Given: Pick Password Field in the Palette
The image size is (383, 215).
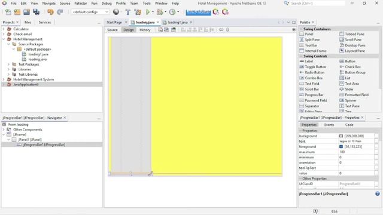Looking at the screenshot, I should pos(313,100).
